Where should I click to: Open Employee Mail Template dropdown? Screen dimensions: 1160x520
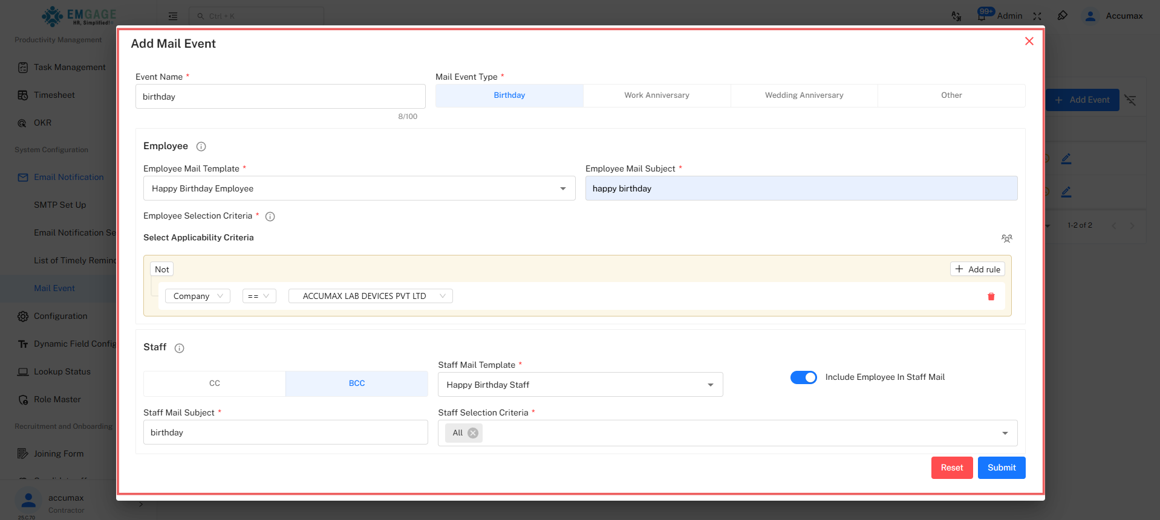click(359, 188)
